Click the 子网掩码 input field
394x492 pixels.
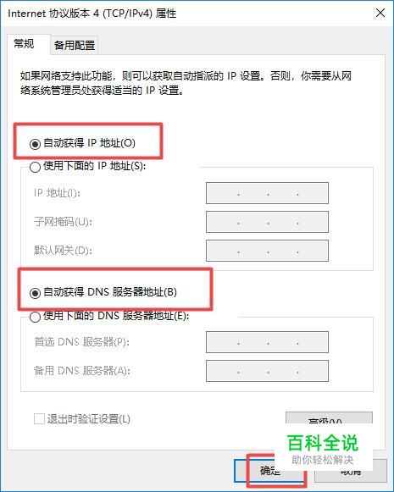267,222
